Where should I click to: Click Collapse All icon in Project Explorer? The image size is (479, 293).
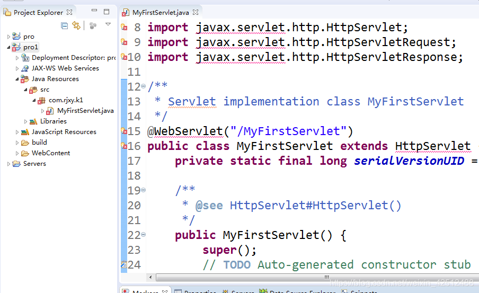tap(65, 25)
